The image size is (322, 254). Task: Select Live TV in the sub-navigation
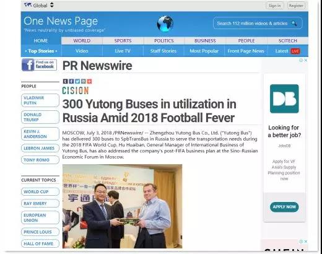pos(123,51)
